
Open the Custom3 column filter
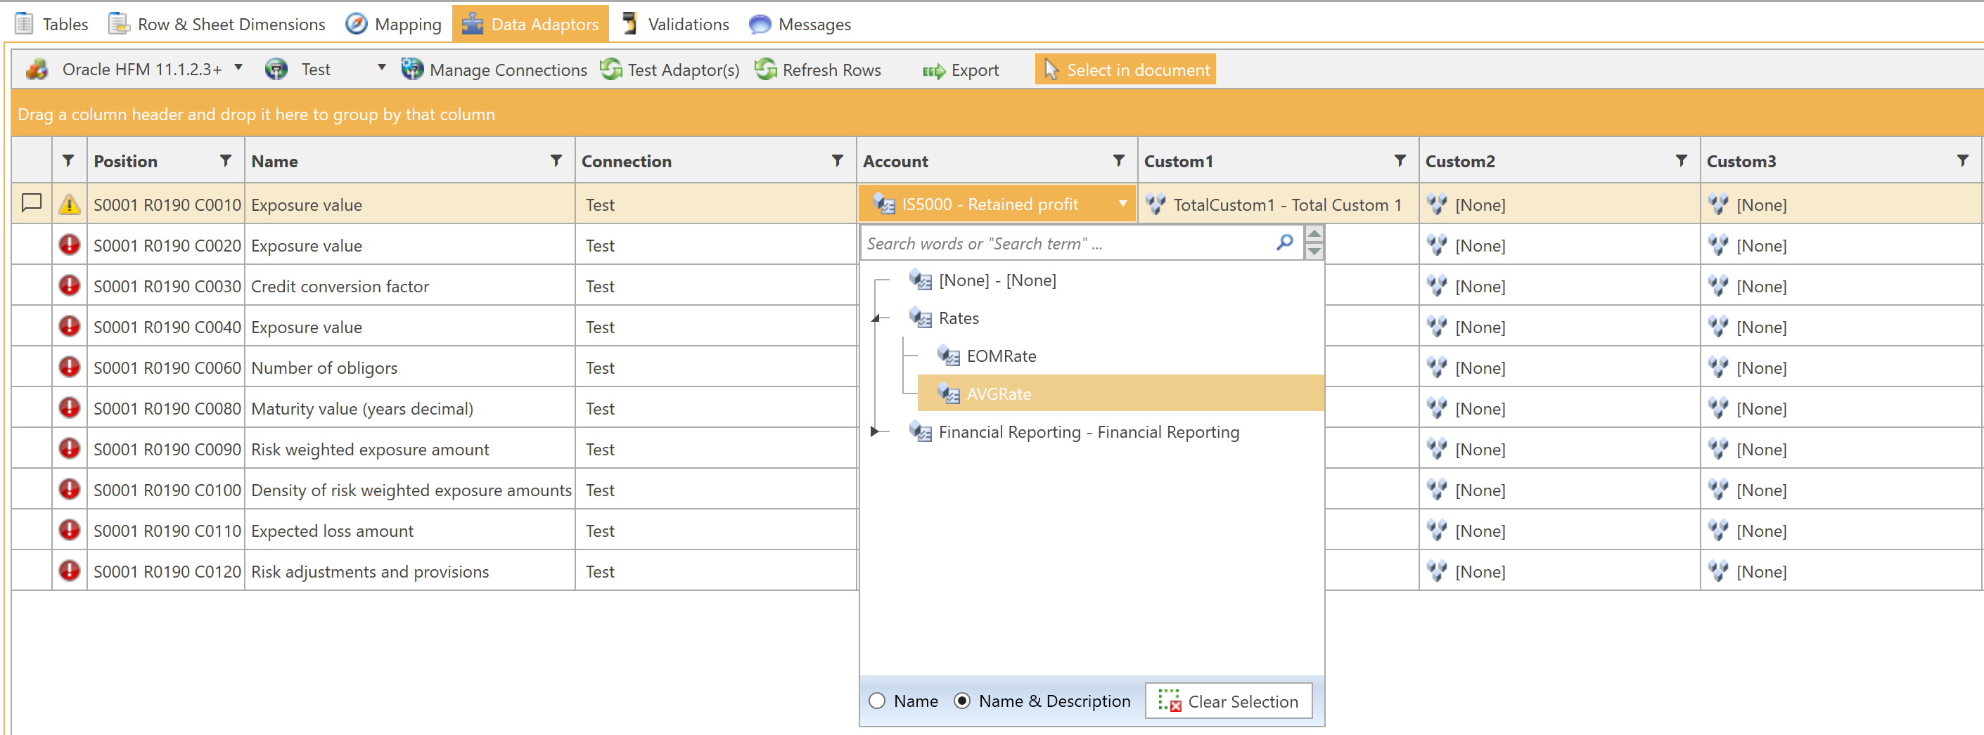[1962, 160]
